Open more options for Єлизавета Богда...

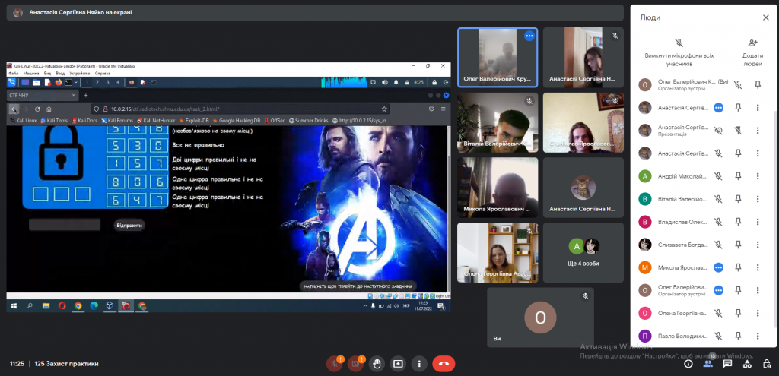click(x=758, y=245)
